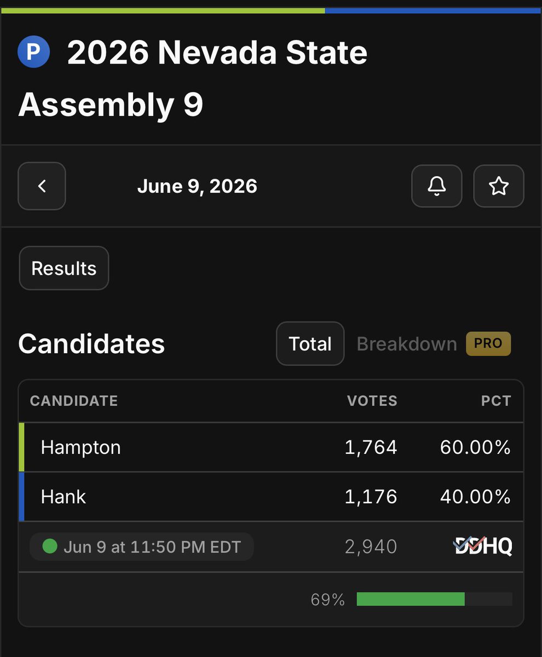Switch to the Breakdown view
Image resolution: width=542 pixels, height=657 pixels.
coord(407,344)
